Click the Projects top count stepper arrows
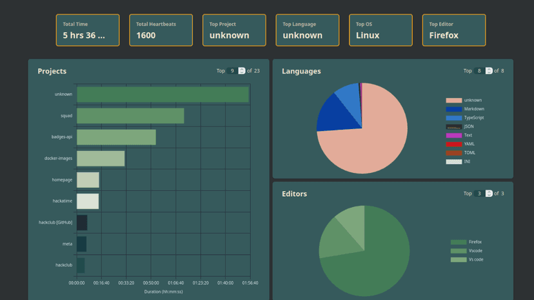 pyautogui.click(x=242, y=71)
